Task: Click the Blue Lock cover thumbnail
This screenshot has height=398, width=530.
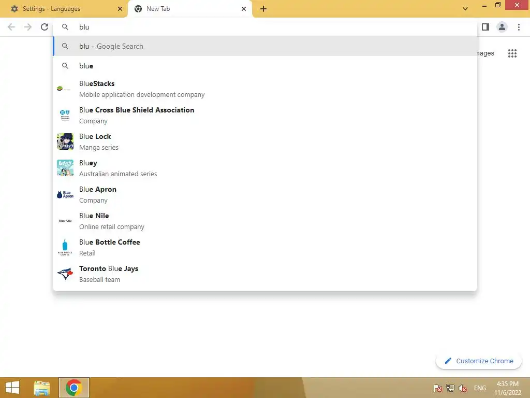Action: pos(65,141)
